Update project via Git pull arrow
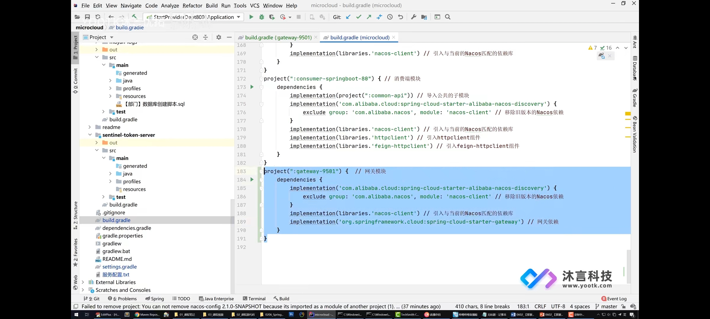The height and width of the screenshot is (319, 710). tap(348, 17)
